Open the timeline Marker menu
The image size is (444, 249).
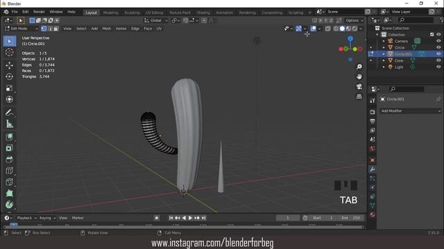[x=78, y=218]
